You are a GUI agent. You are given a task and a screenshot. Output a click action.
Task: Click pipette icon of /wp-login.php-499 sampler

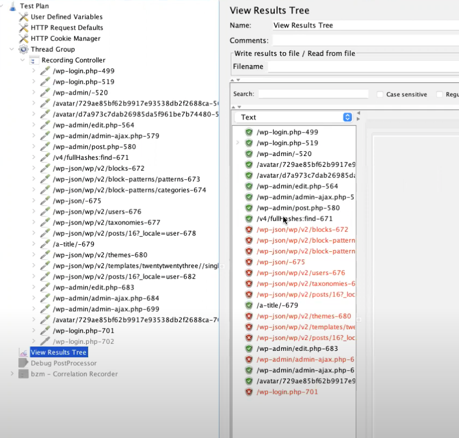tap(45, 71)
